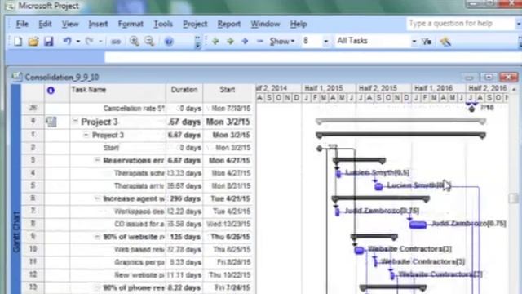Screen dimensions: 522x294
Task: Open the View menu
Action: point(70,24)
